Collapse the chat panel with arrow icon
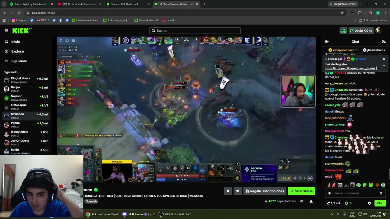The width and height of the screenshot is (390, 219). tap(327, 42)
